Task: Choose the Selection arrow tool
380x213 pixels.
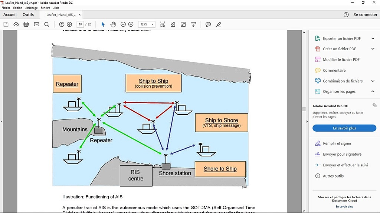Action: 103,24
